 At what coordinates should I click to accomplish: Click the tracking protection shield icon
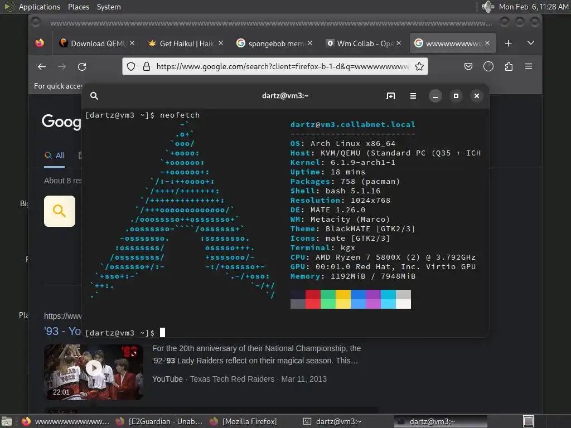[131, 66]
